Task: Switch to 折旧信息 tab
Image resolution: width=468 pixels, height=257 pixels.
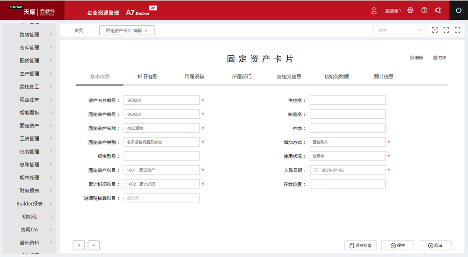Action: 147,77
